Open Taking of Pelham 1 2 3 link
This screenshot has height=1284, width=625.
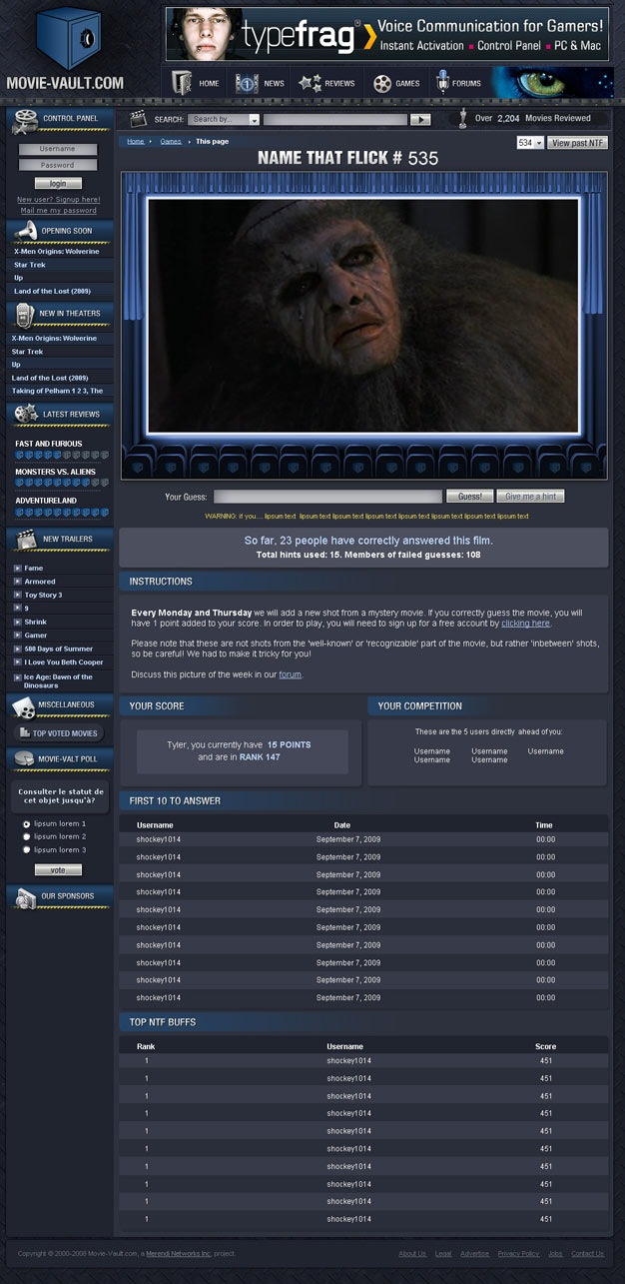click(58, 391)
